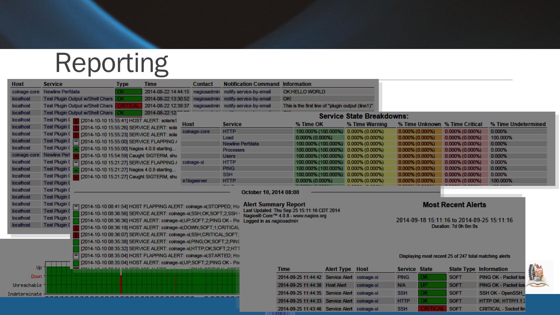This screenshot has width=560, height=315.
Task: Open the HTTP service link on the 11:44:33 alert row
Action: (x=404, y=301)
